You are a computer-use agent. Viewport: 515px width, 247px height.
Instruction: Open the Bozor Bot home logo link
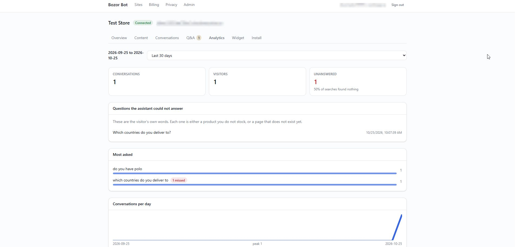[118, 5]
